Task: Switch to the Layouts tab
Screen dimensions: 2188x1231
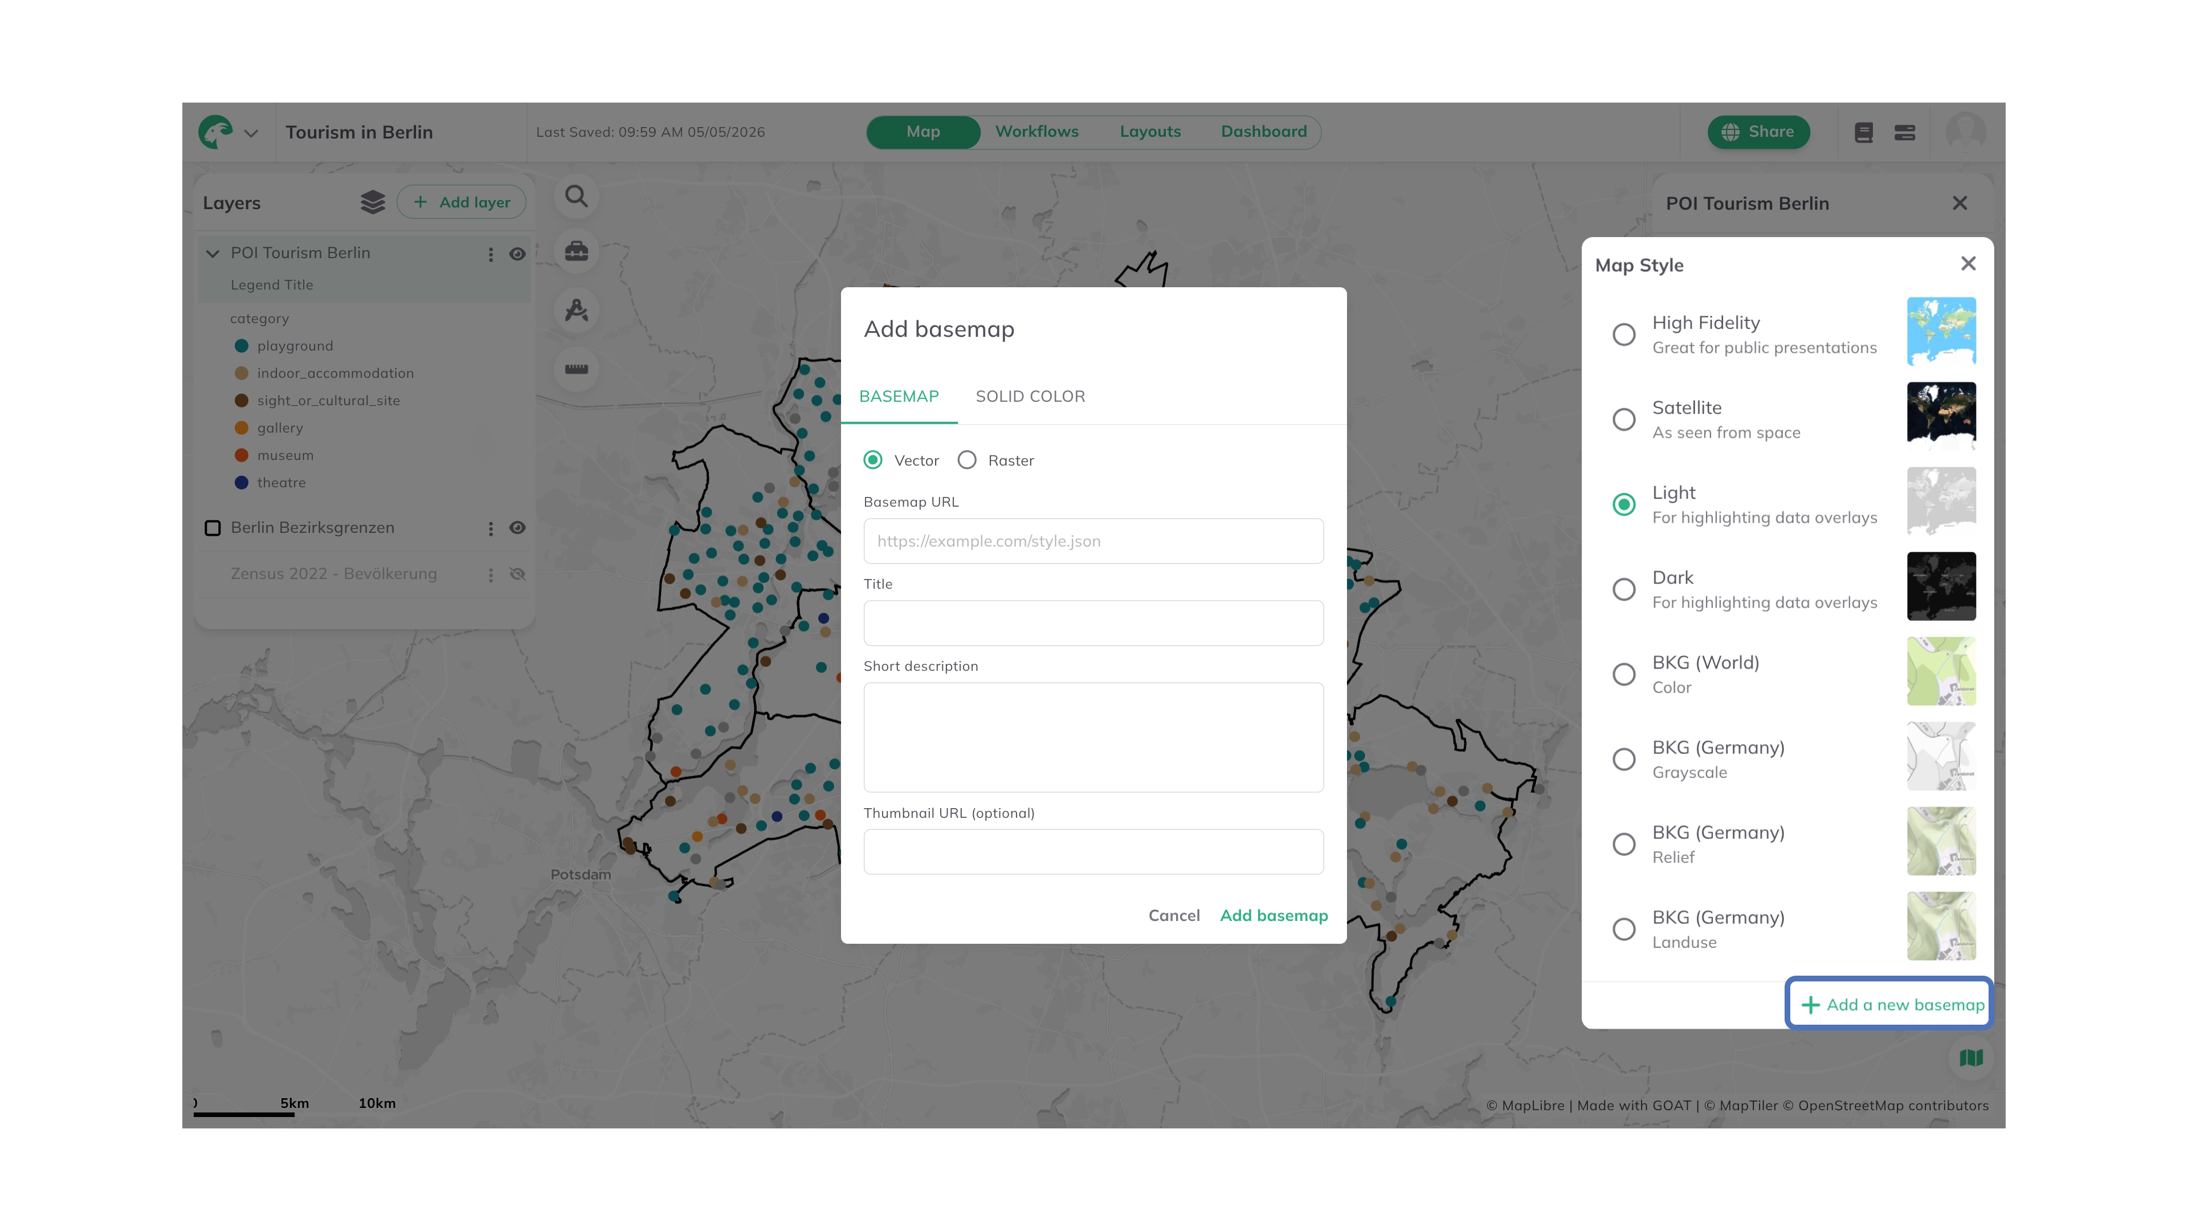Action: coord(1150,132)
